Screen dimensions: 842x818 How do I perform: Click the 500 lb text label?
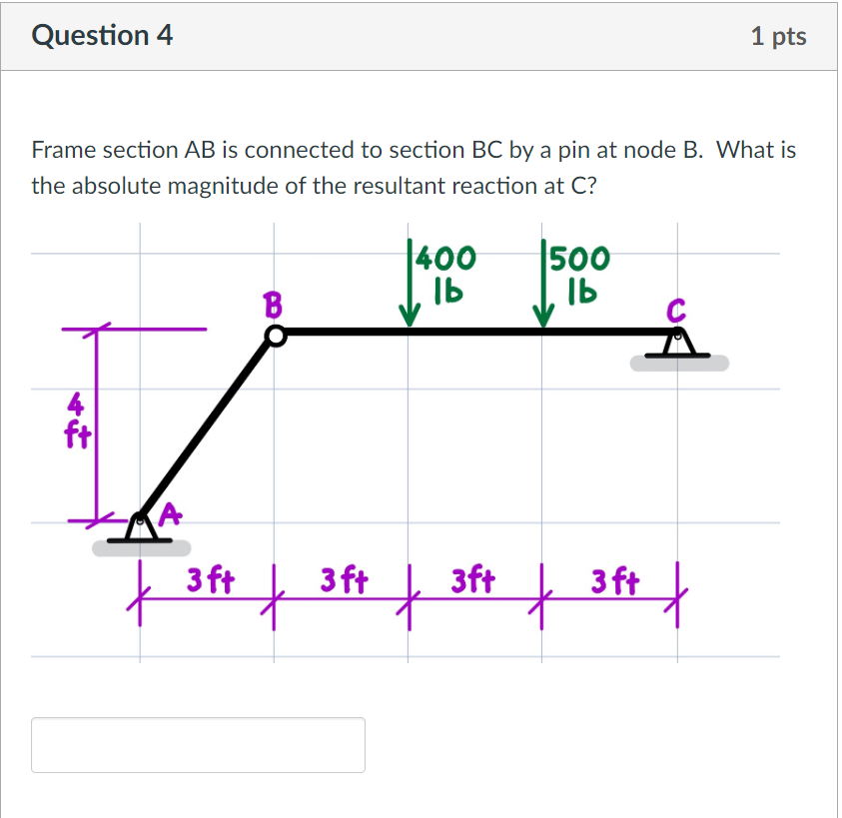(579, 270)
